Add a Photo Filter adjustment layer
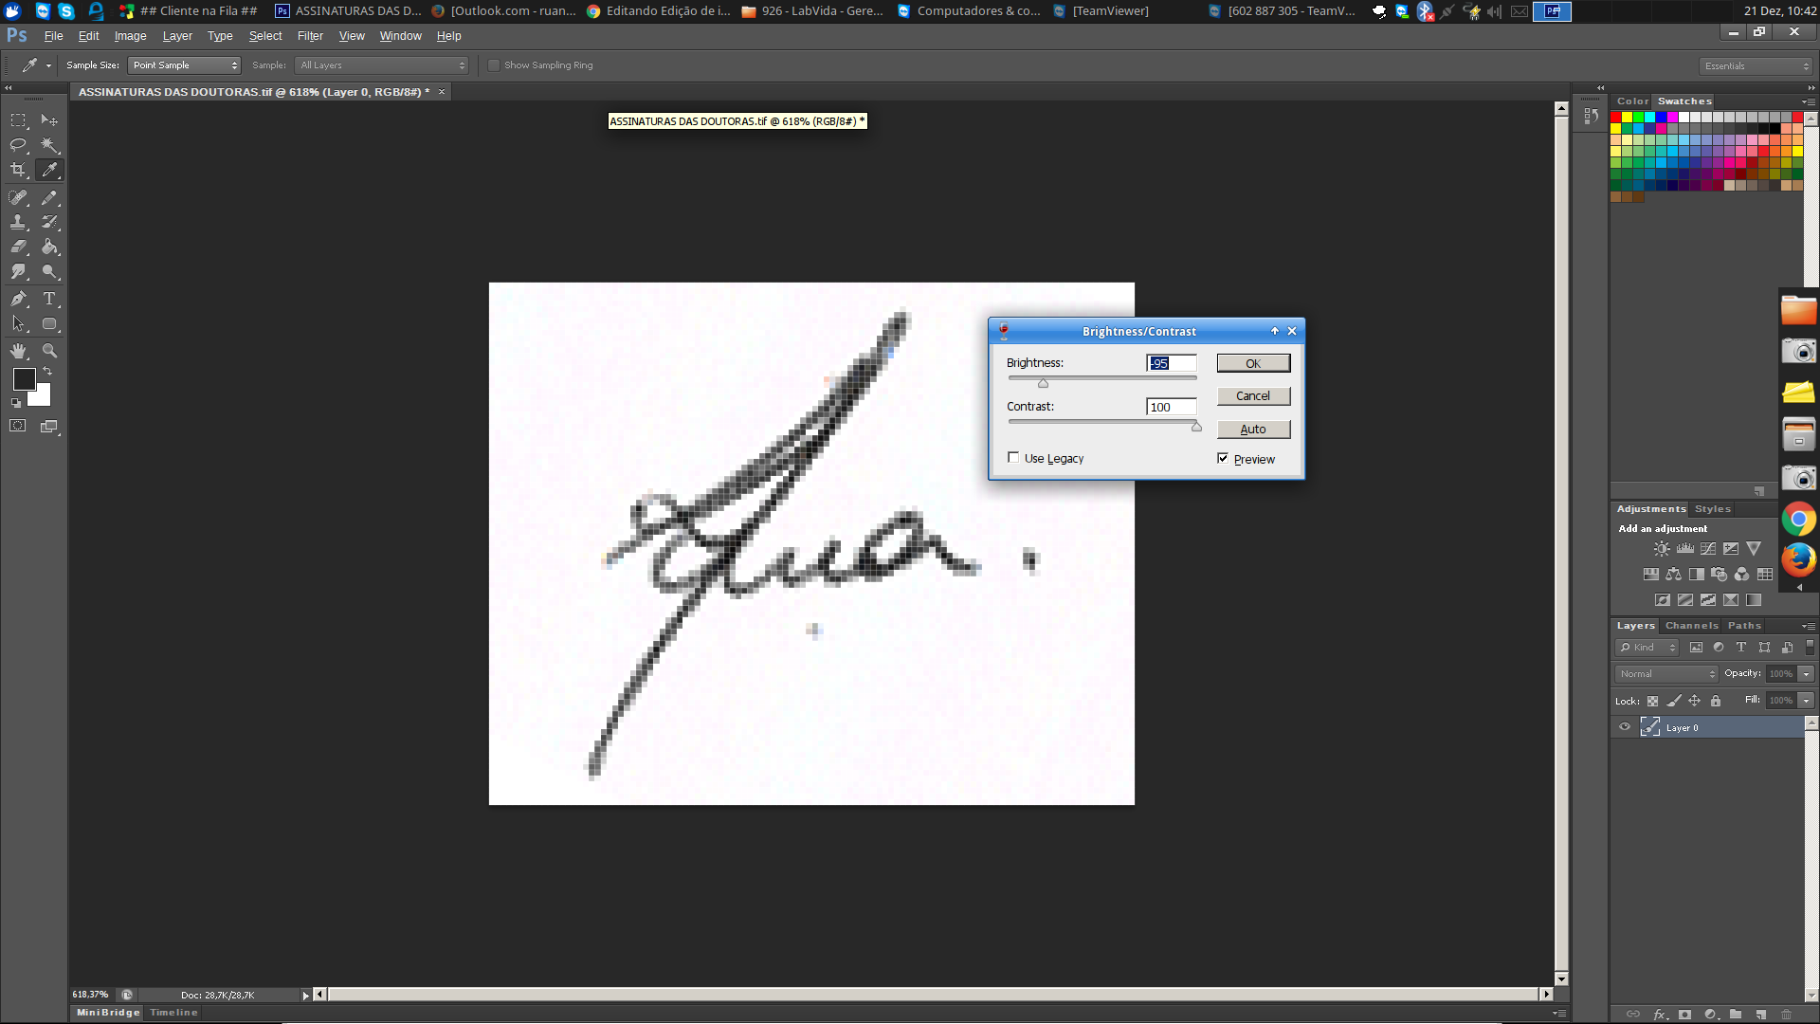The image size is (1820, 1024). [x=1719, y=575]
